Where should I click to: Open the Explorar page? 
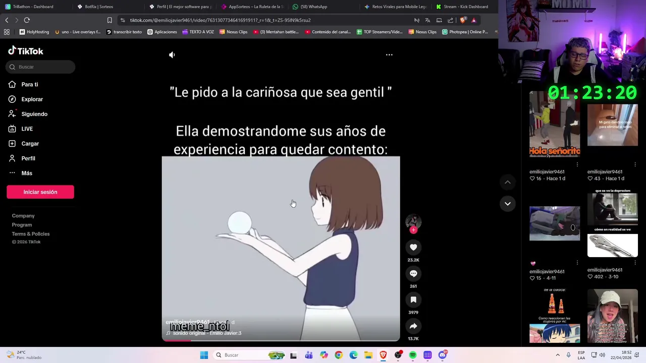32,99
